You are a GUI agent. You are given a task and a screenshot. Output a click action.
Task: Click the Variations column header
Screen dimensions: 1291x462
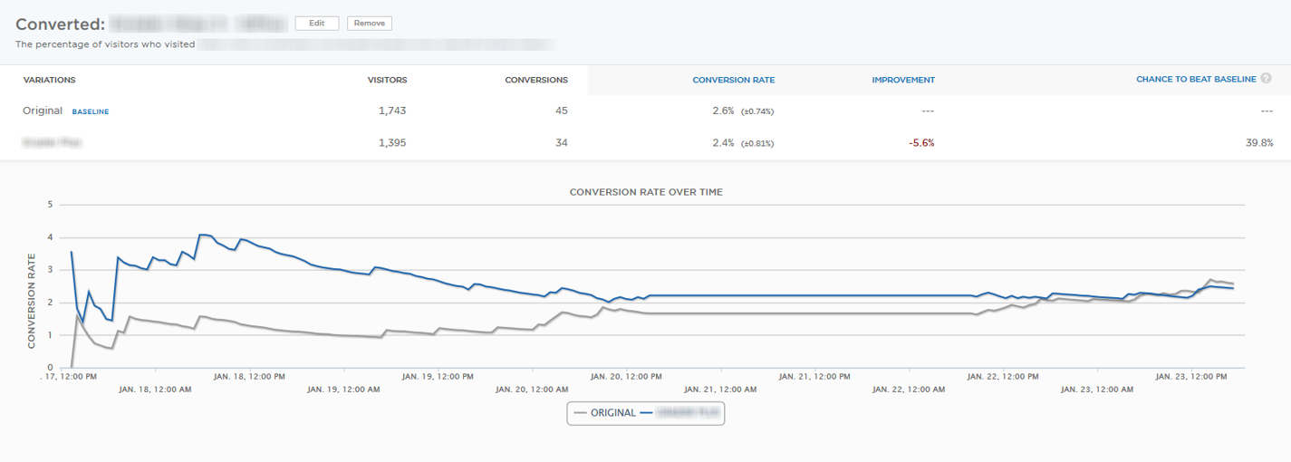point(49,80)
